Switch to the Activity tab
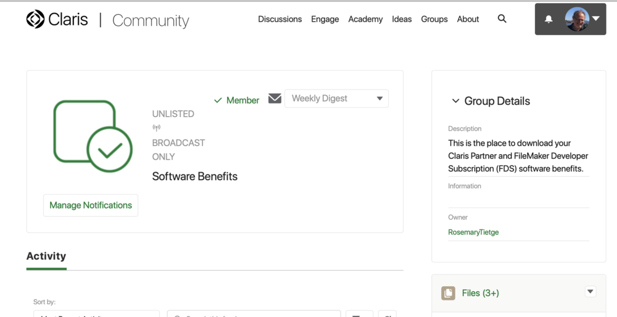Viewport: 617px width, 317px height. tap(46, 256)
